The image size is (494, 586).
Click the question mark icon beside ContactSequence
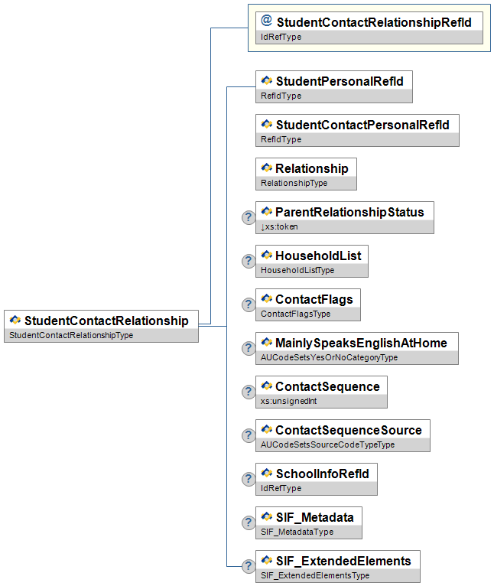tap(248, 392)
